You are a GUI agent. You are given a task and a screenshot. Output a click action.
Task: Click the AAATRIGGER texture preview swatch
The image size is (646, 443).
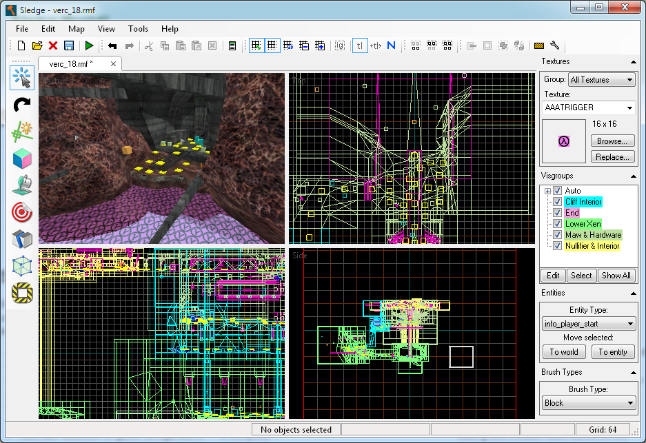[x=564, y=142]
